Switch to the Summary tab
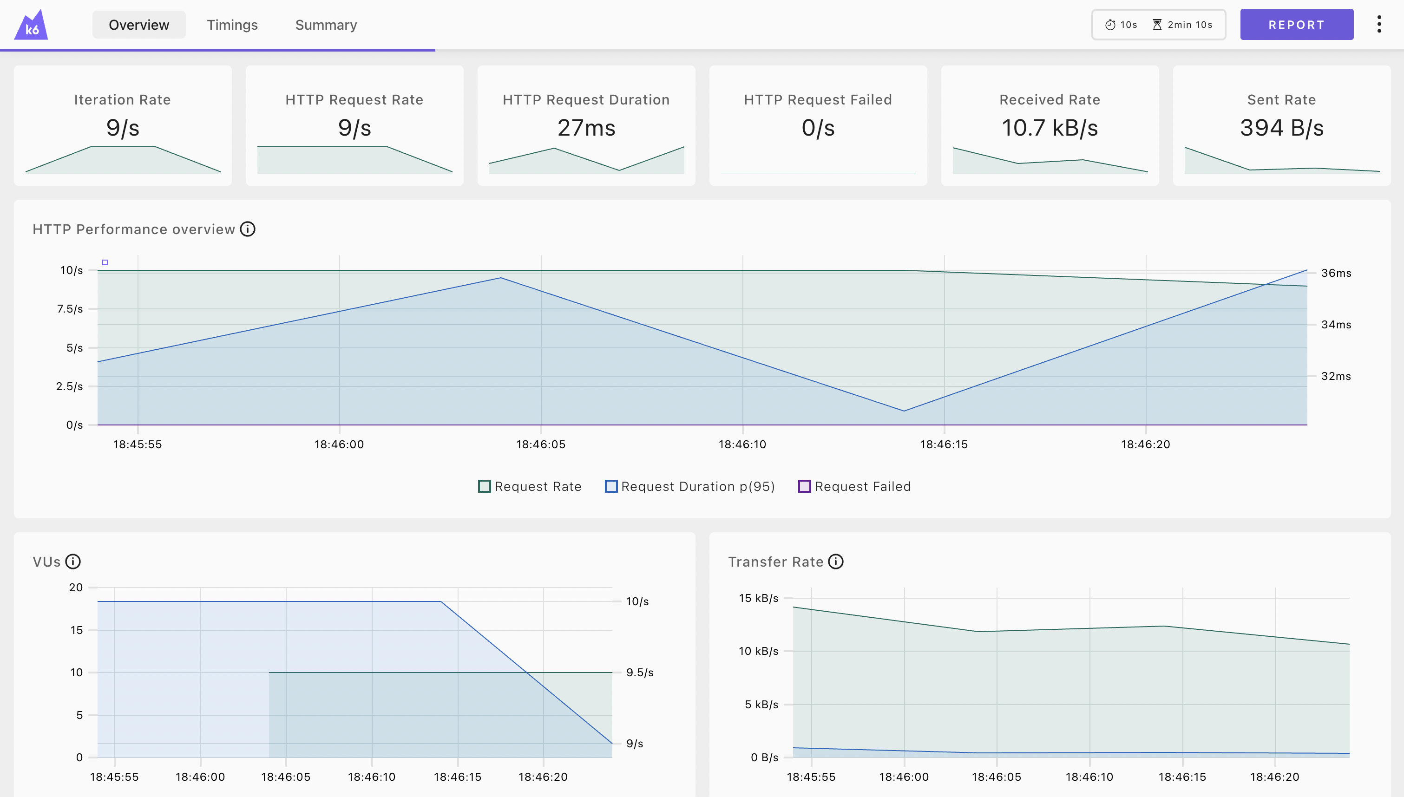This screenshot has height=797, width=1404. (326, 25)
